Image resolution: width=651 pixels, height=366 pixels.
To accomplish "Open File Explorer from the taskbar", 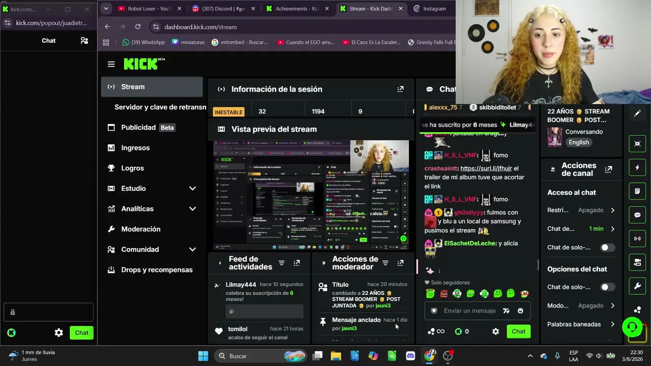I will (336, 356).
